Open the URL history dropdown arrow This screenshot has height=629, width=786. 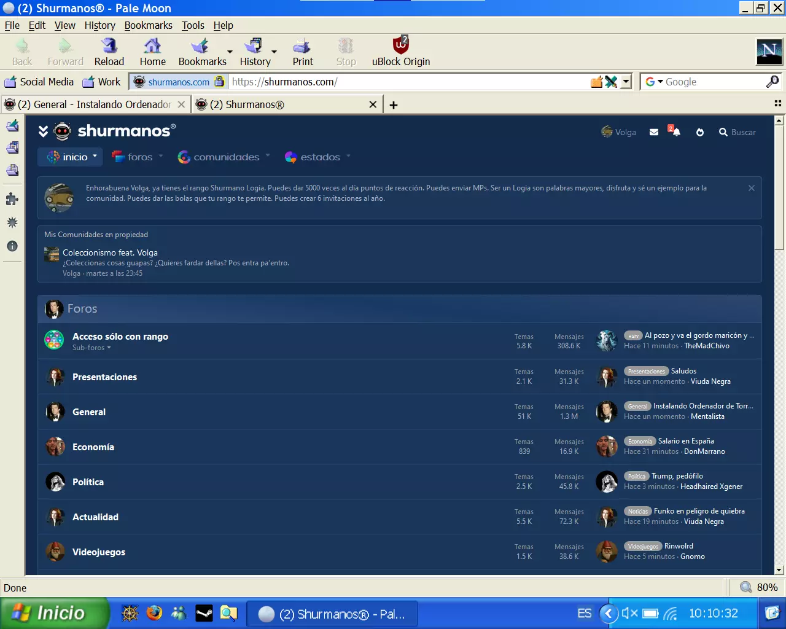tap(626, 82)
